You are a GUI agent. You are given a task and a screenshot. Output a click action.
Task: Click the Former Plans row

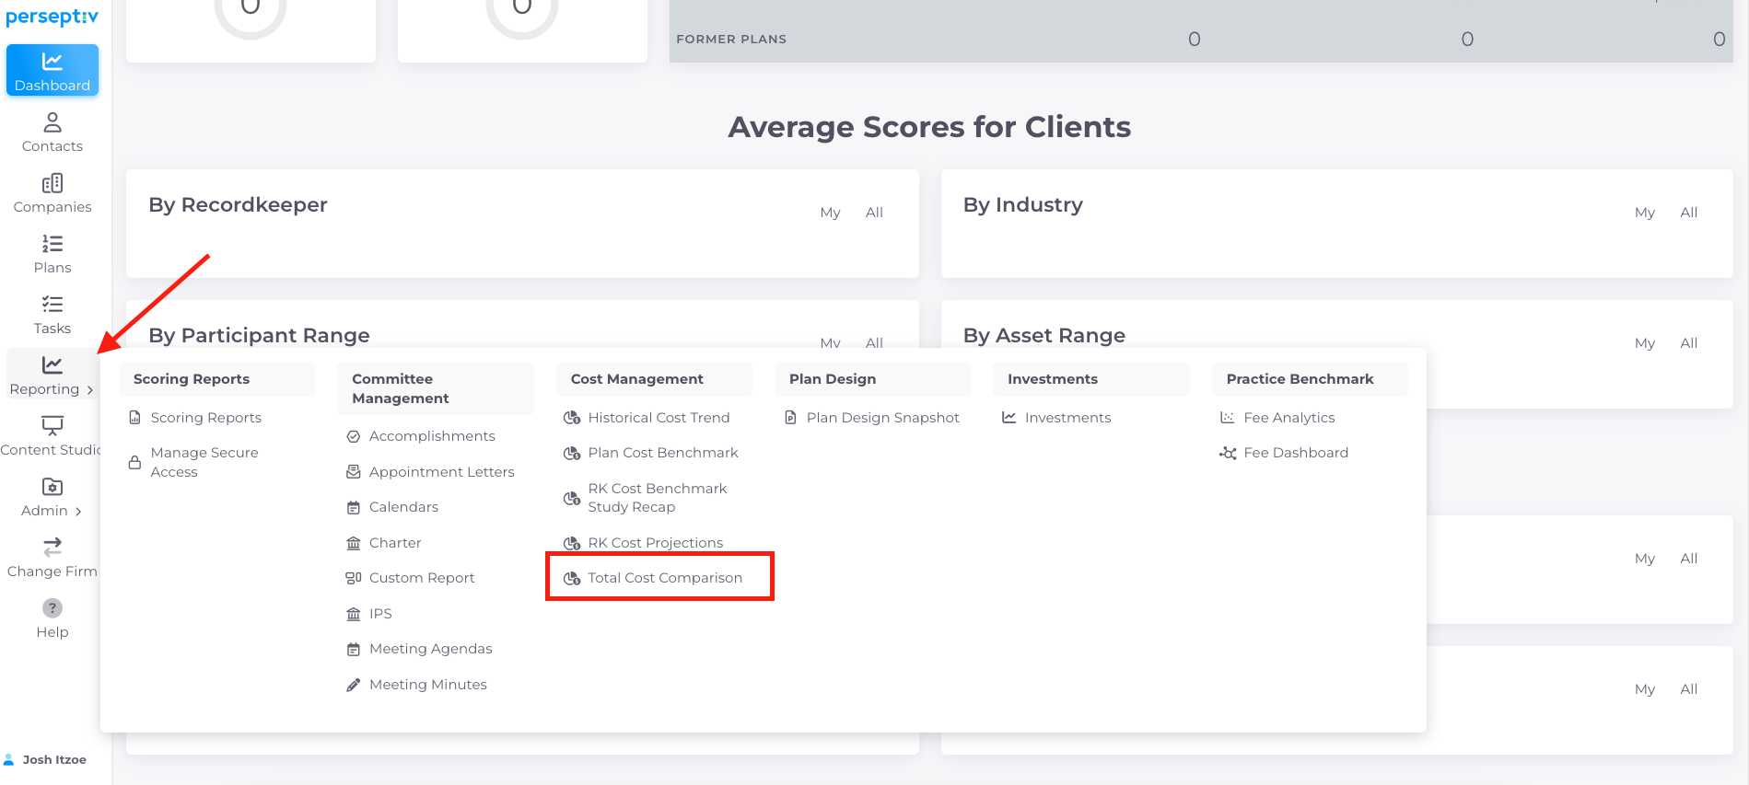coord(1201,40)
